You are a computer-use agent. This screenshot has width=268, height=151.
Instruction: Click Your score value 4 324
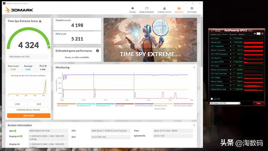click(13, 69)
